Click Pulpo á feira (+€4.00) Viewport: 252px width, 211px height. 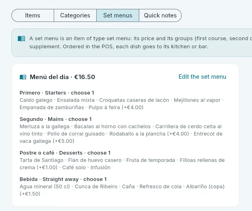tap(116, 108)
